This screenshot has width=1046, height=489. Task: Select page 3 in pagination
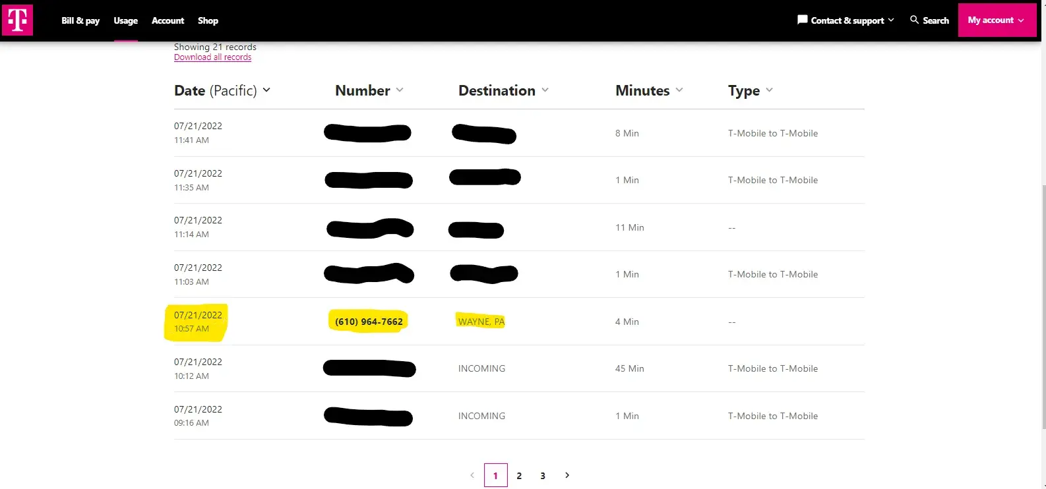543,476
